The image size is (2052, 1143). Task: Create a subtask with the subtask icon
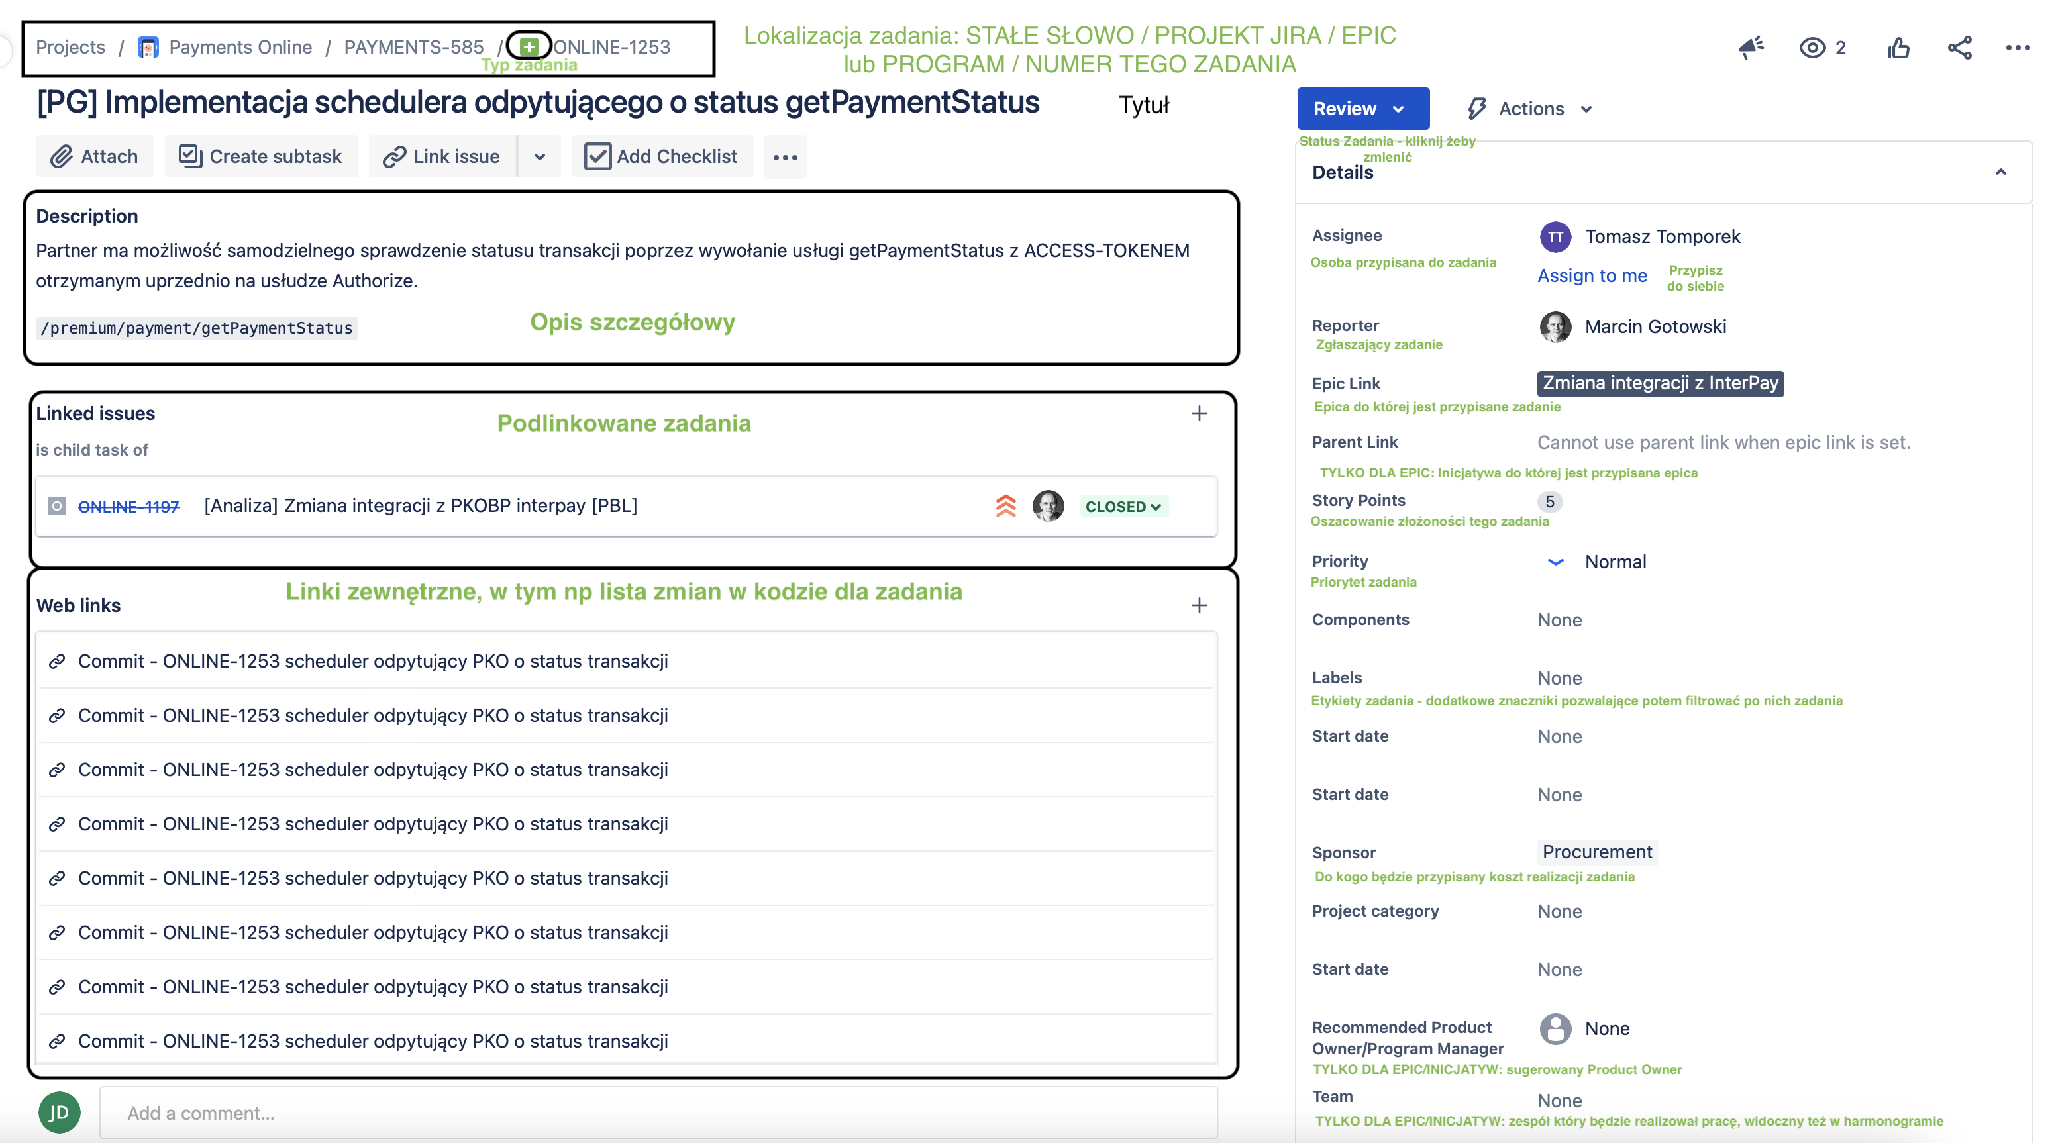pyautogui.click(x=190, y=156)
